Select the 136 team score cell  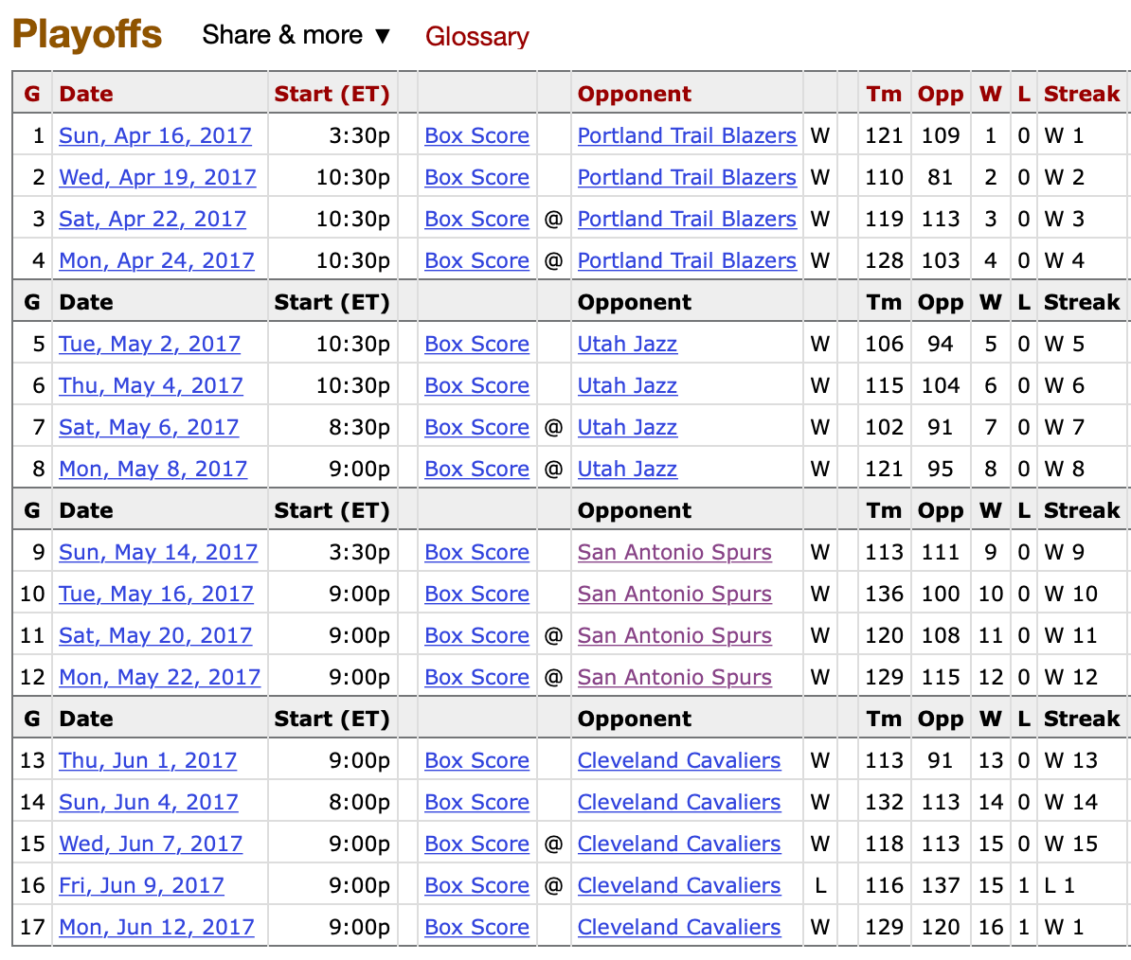point(885,594)
